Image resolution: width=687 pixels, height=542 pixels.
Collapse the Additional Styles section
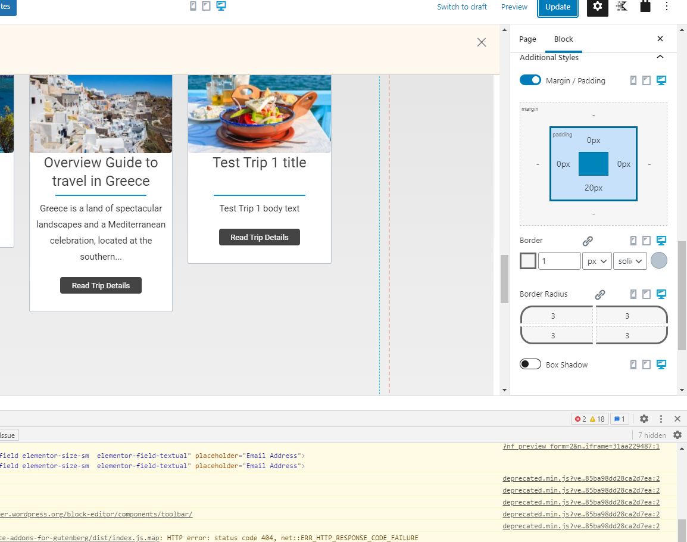pyautogui.click(x=660, y=57)
